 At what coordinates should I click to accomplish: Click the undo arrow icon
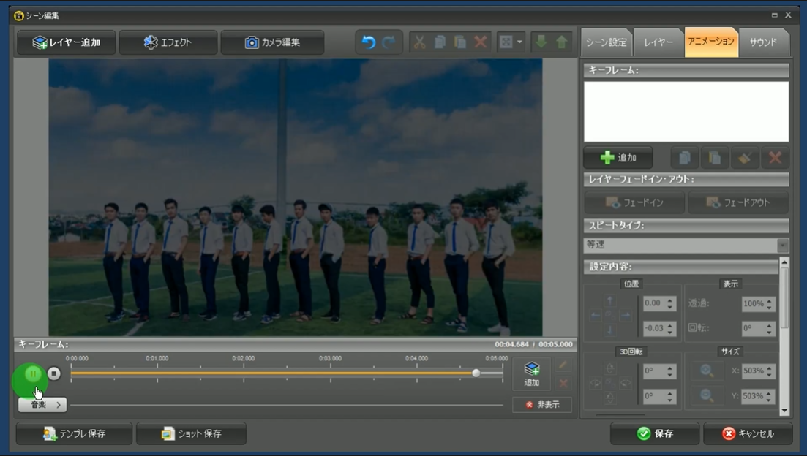pos(369,42)
